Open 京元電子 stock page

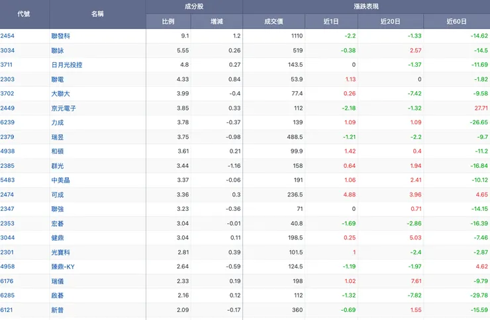tap(64, 108)
